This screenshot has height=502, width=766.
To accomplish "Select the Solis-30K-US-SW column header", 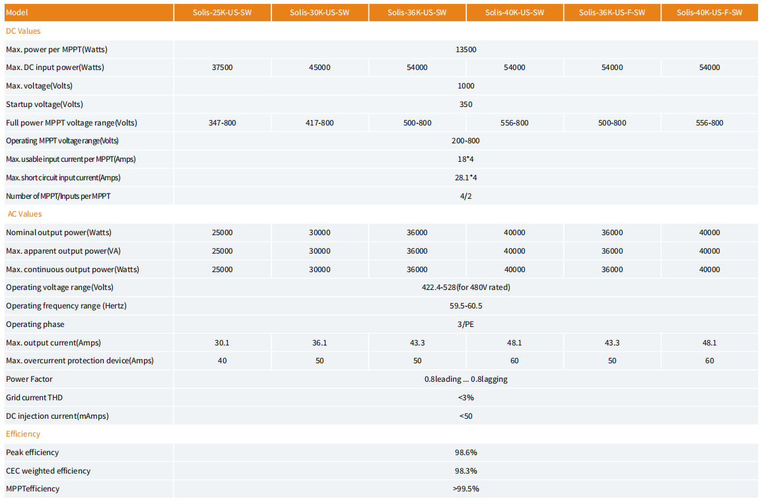I will 320,13.
